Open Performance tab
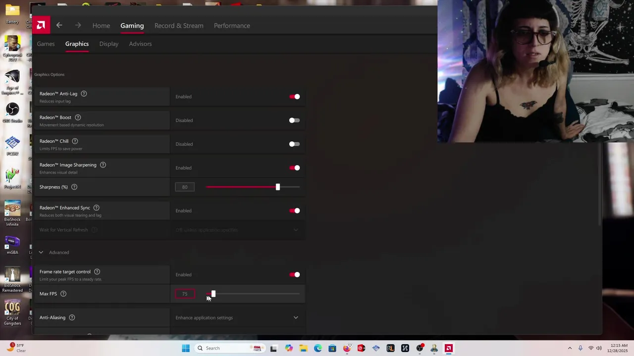 pos(232,25)
